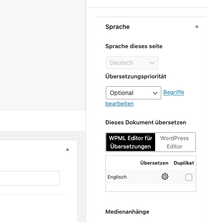Screen dimensions: 208x222
Task: Click the Übersetzen column header
Action: pos(154,163)
